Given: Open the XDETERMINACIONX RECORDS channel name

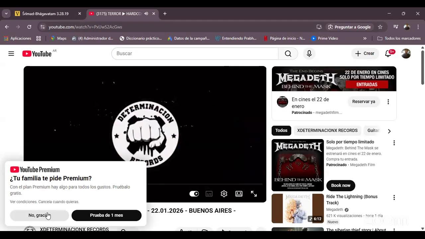Looking at the screenshot, I should [x=74, y=229].
